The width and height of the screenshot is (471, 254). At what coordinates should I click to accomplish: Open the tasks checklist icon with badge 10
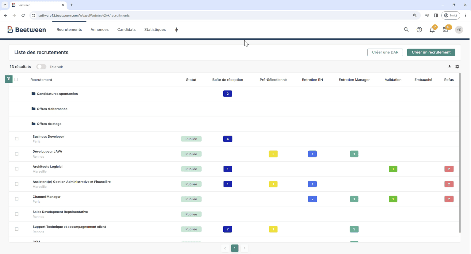[x=445, y=30]
